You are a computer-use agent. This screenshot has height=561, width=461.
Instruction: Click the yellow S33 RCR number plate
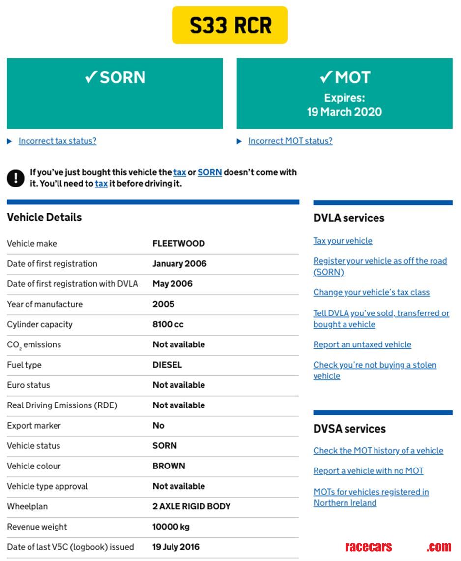pyautogui.click(x=230, y=26)
